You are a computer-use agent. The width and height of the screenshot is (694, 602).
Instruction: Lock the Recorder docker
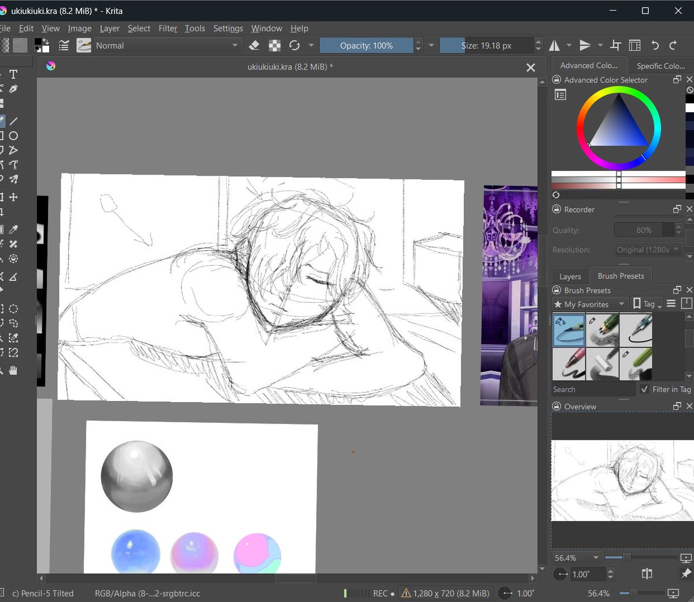(x=557, y=209)
